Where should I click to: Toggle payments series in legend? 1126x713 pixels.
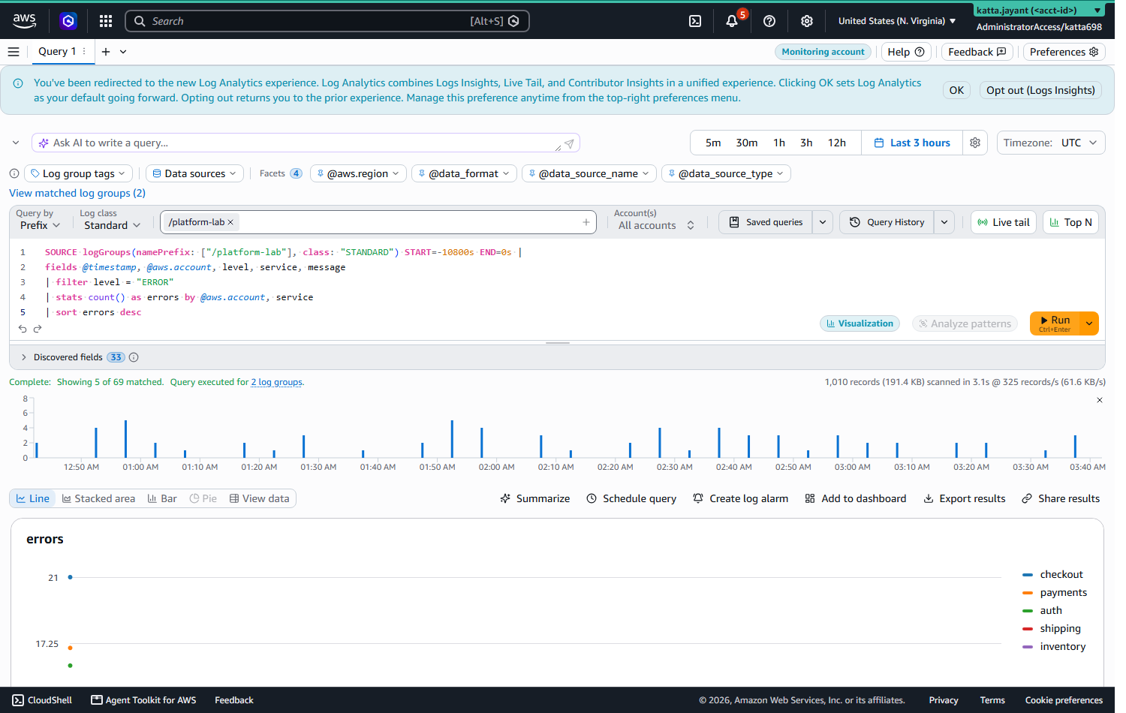[1055, 592]
